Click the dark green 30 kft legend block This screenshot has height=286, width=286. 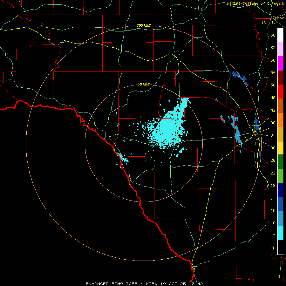click(281, 161)
